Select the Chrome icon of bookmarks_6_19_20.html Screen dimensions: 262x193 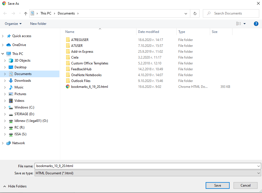[x=68, y=87]
